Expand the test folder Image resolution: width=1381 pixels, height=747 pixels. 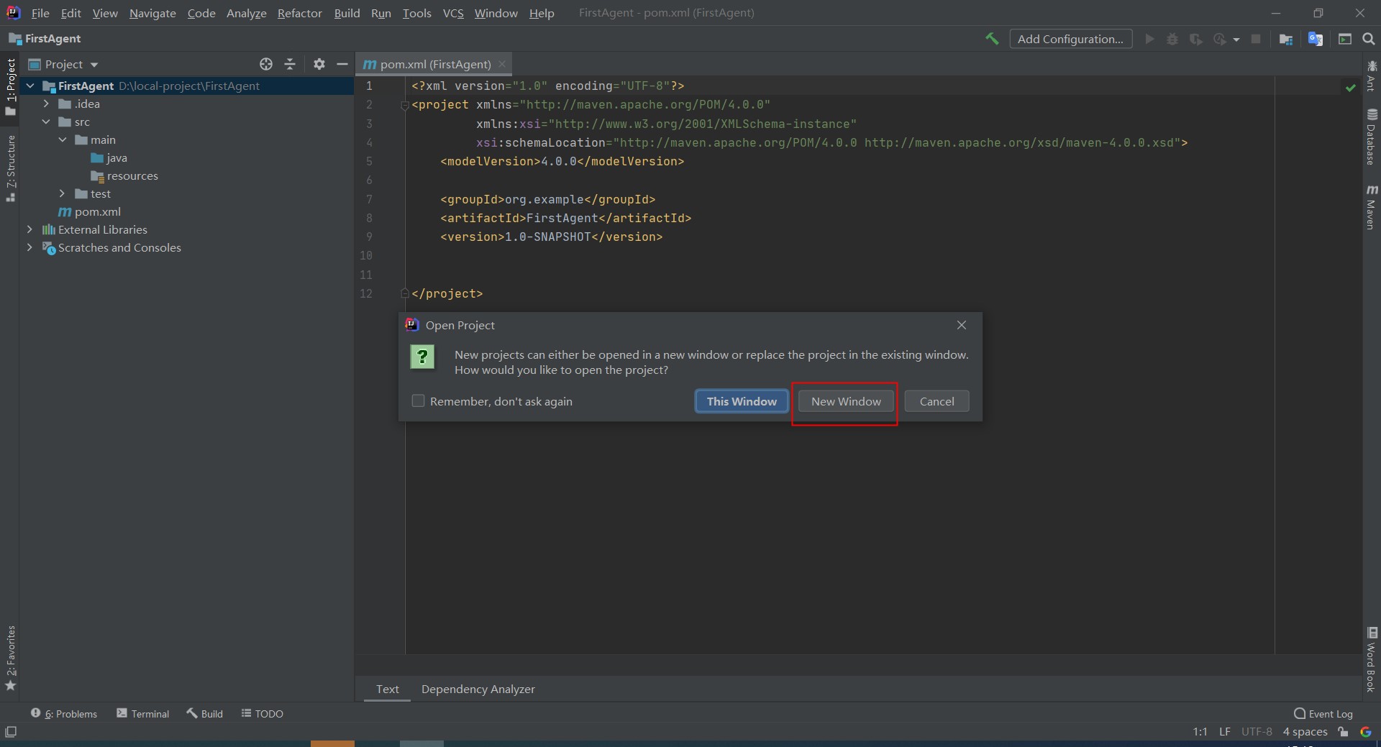coord(63,193)
